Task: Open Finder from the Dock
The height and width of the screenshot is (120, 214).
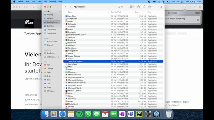Action: 45,114
